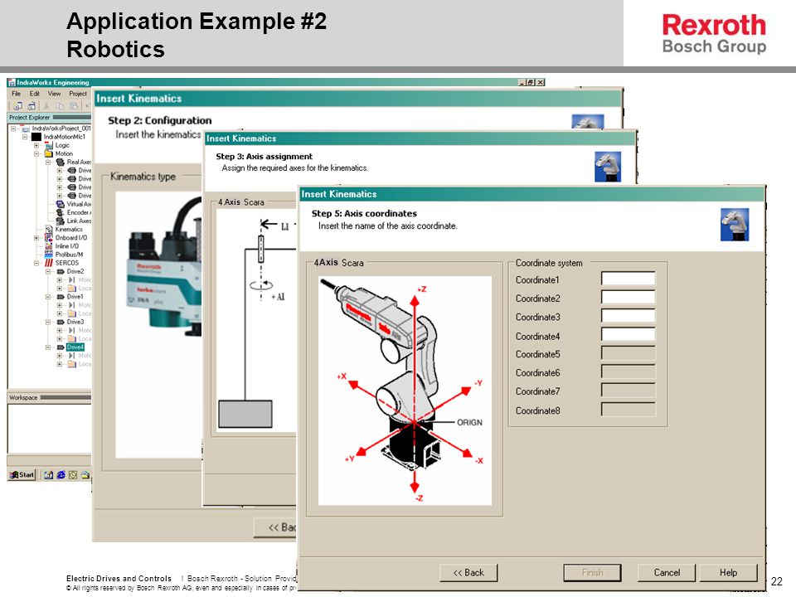
Task: Collapse the IndraMotionMlc1 tree node
Action: coord(25,137)
